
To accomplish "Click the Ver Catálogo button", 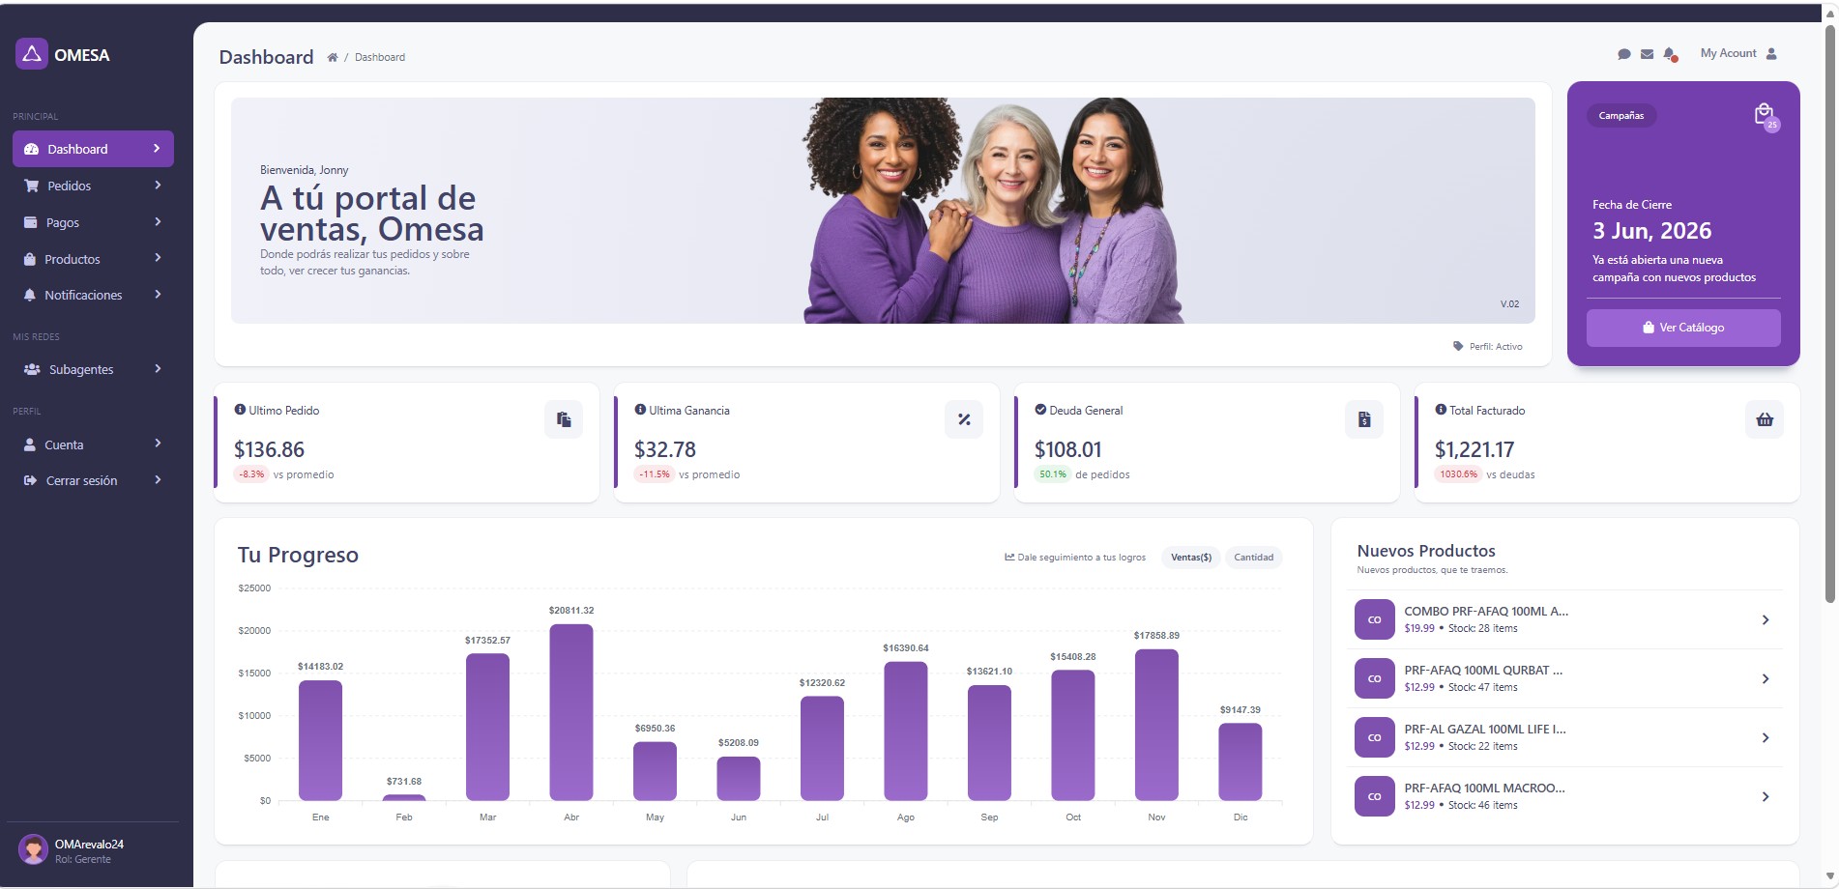I will tap(1683, 328).
